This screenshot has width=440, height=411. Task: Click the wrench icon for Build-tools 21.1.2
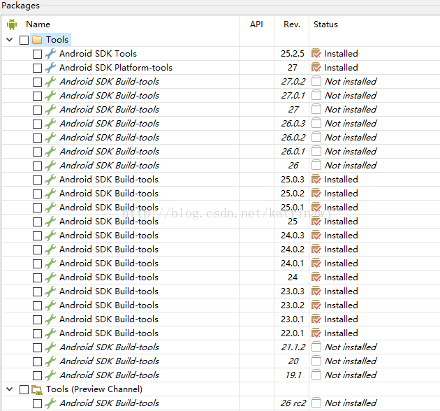[50, 347]
